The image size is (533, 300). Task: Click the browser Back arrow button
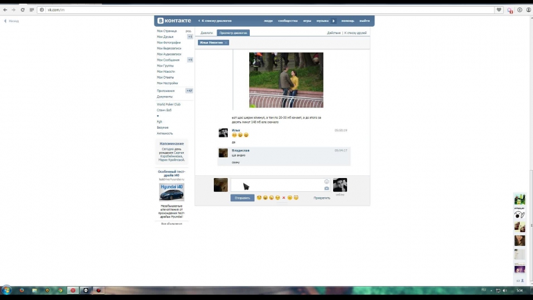tap(5, 10)
